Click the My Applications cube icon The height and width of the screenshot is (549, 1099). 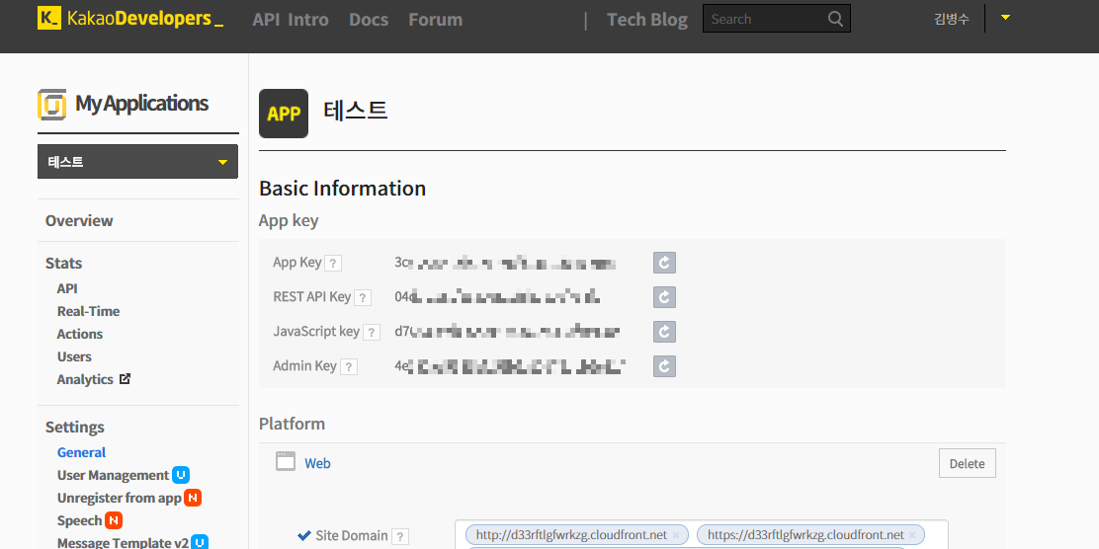coord(51,105)
